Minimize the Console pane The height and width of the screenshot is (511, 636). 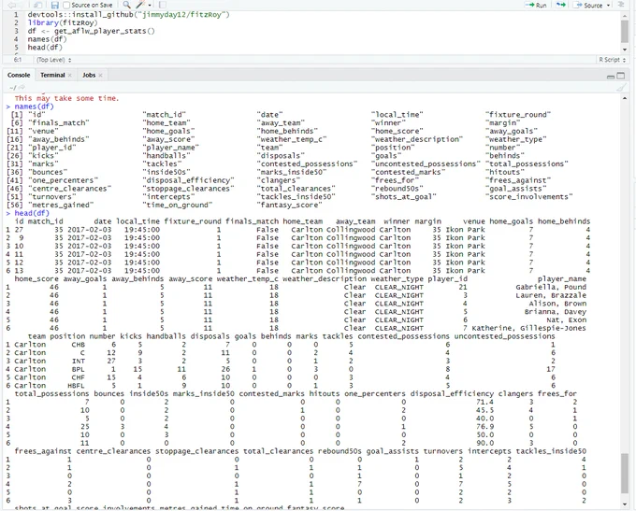611,76
